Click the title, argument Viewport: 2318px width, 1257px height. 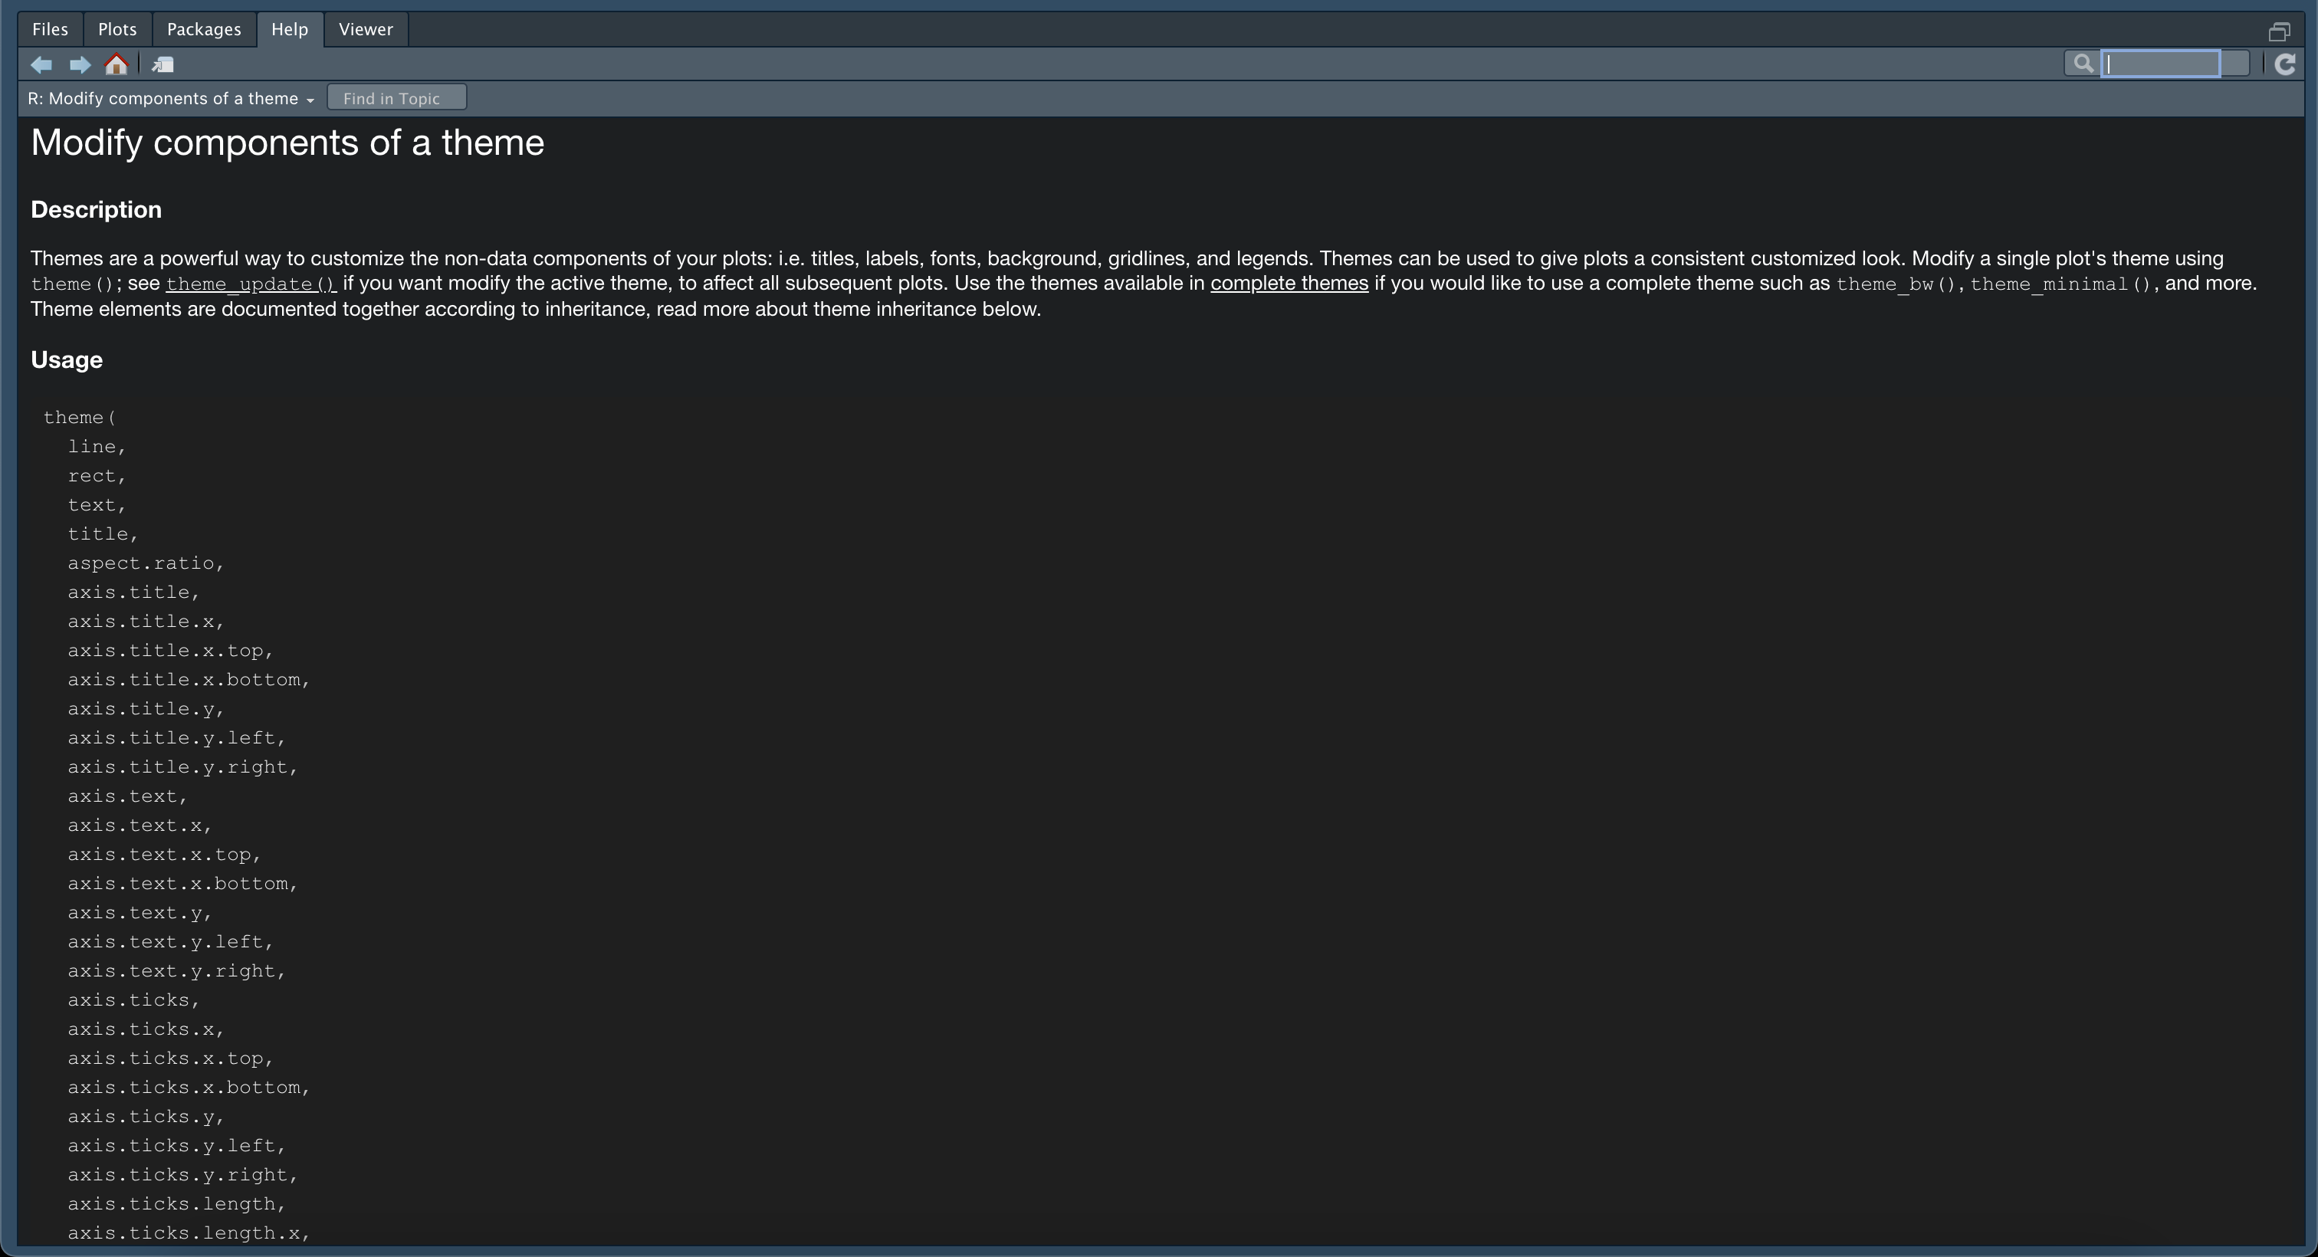pyautogui.click(x=103, y=534)
